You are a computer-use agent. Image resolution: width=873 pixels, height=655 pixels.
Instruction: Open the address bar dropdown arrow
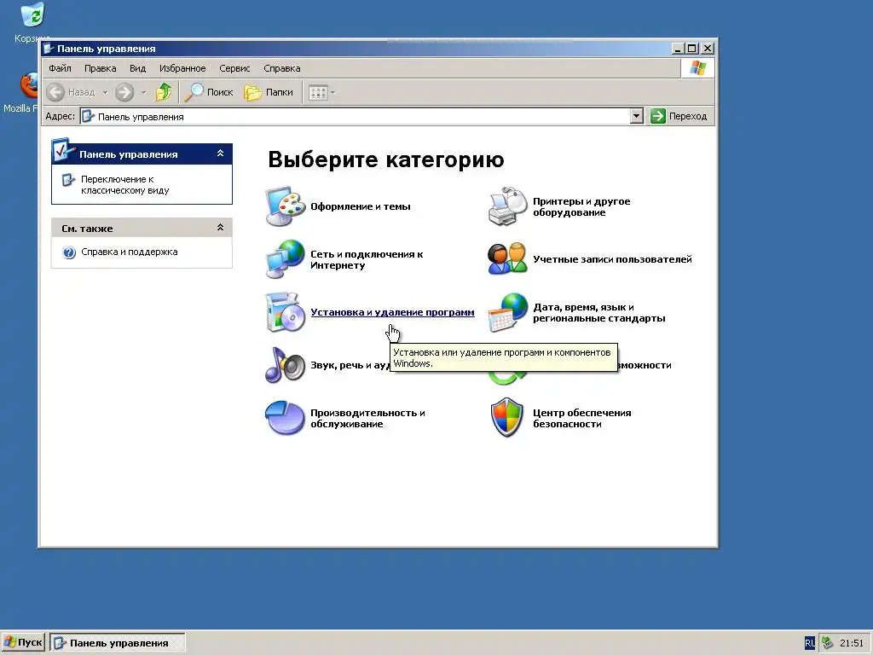[636, 116]
